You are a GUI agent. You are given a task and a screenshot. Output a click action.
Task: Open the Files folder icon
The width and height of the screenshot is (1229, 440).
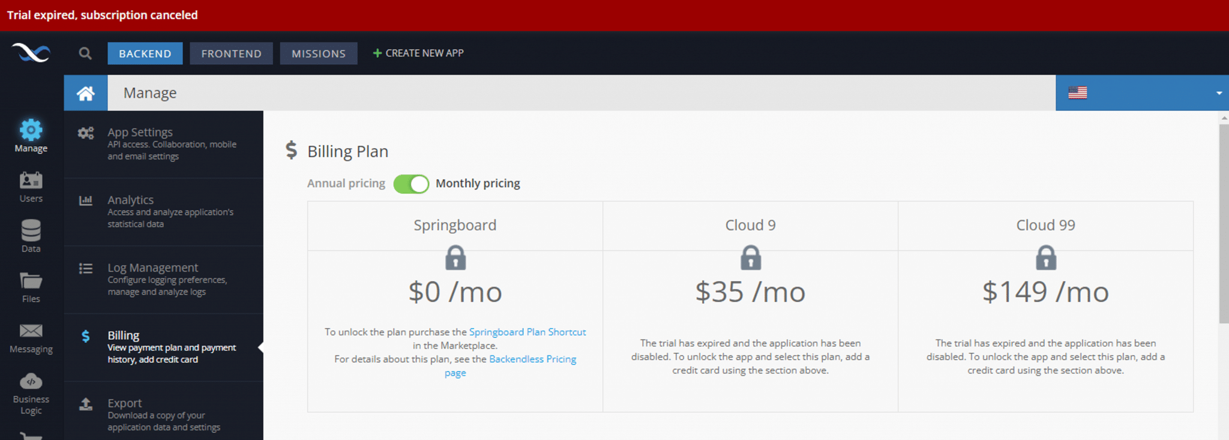click(x=31, y=281)
